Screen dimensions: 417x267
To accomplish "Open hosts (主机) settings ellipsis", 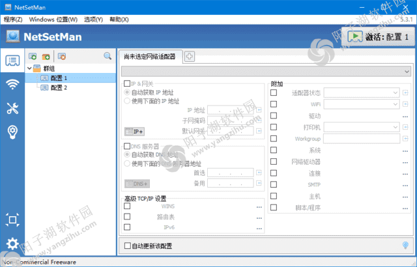I will 405,197.
